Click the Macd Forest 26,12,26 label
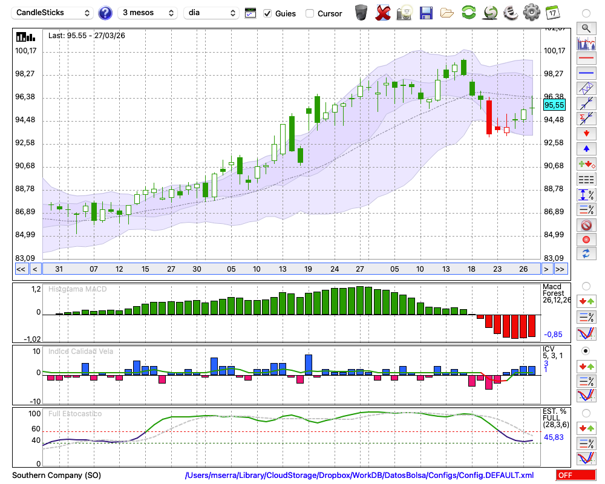 [555, 293]
